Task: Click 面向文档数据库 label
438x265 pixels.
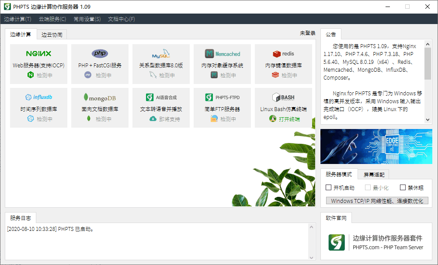Action: tap(100, 109)
